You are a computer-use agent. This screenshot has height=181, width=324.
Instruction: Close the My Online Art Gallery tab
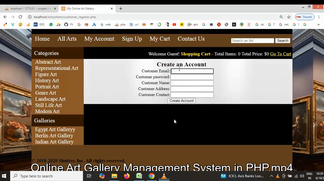(112, 9)
